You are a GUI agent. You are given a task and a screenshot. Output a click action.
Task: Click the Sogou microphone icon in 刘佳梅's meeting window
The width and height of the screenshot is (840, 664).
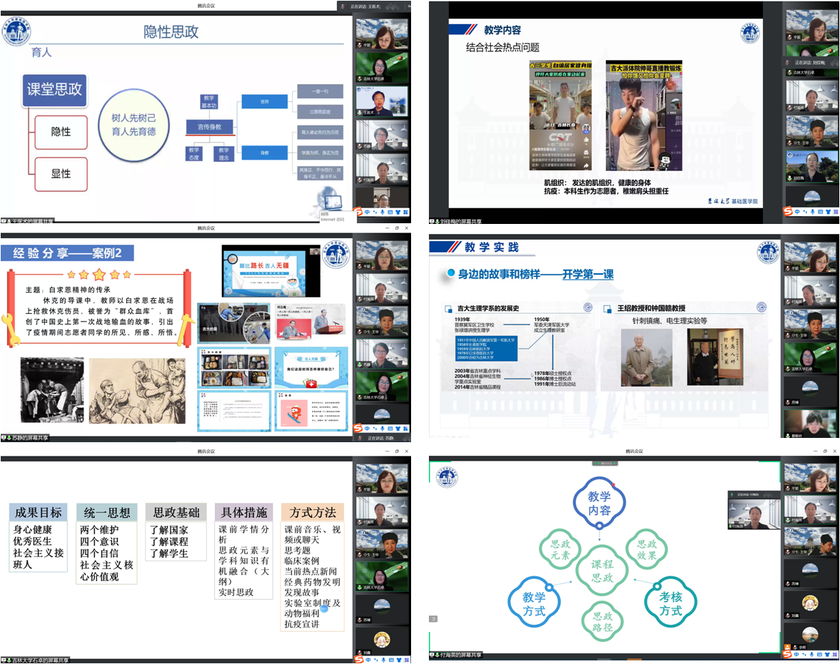click(811, 212)
